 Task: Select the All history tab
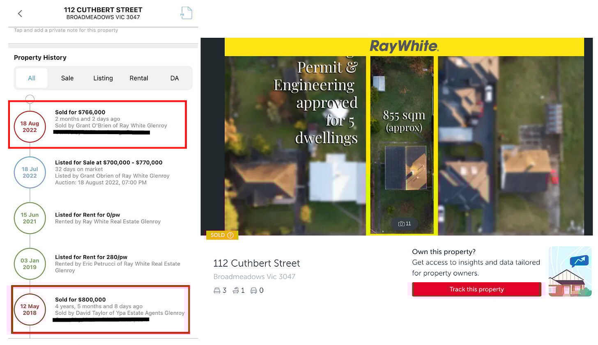32,78
